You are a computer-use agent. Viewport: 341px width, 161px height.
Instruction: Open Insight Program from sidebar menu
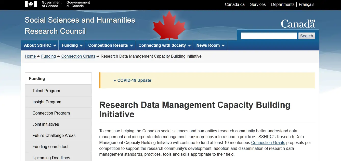pos(47,102)
